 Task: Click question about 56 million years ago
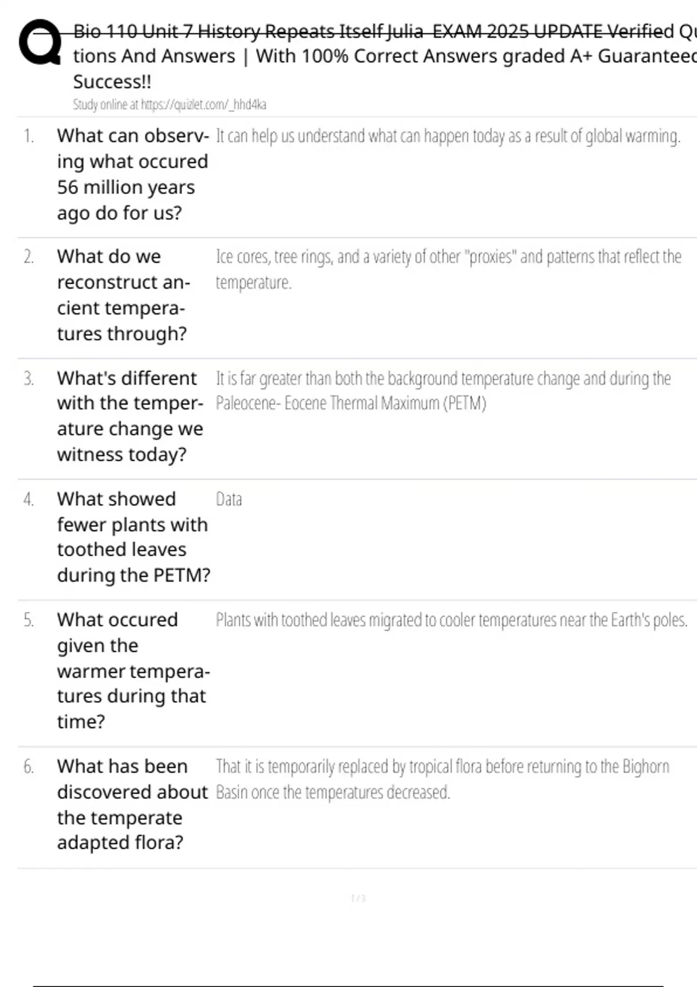[132, 174]
